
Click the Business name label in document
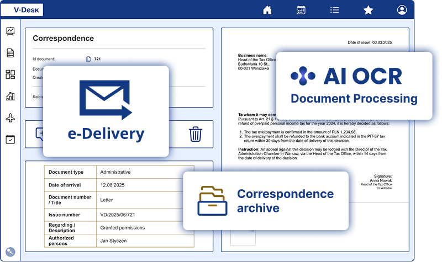point(252,56)
